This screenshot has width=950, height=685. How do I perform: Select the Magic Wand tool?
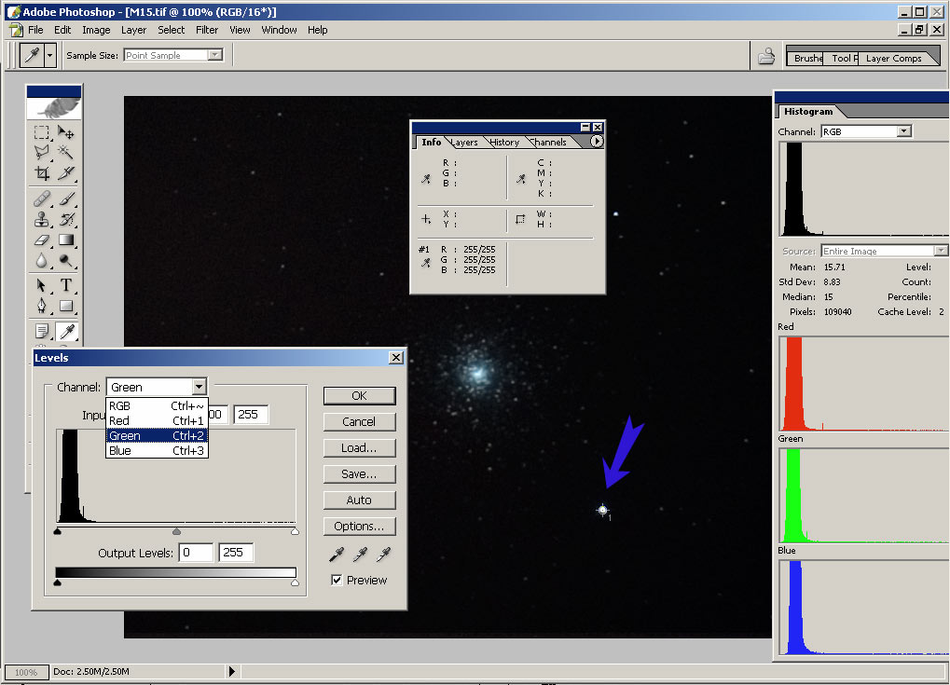coord(66,152)
